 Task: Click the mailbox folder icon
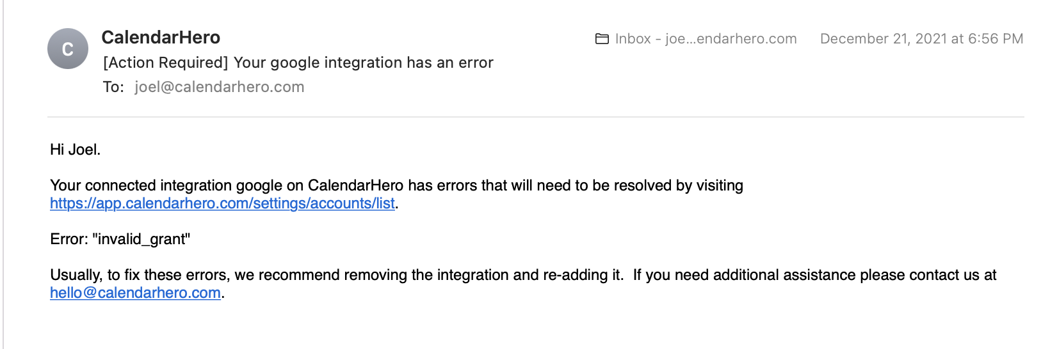(602, 39)
